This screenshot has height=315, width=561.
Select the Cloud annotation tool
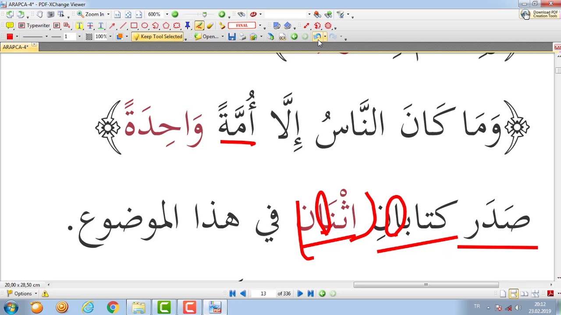point(177,26)
